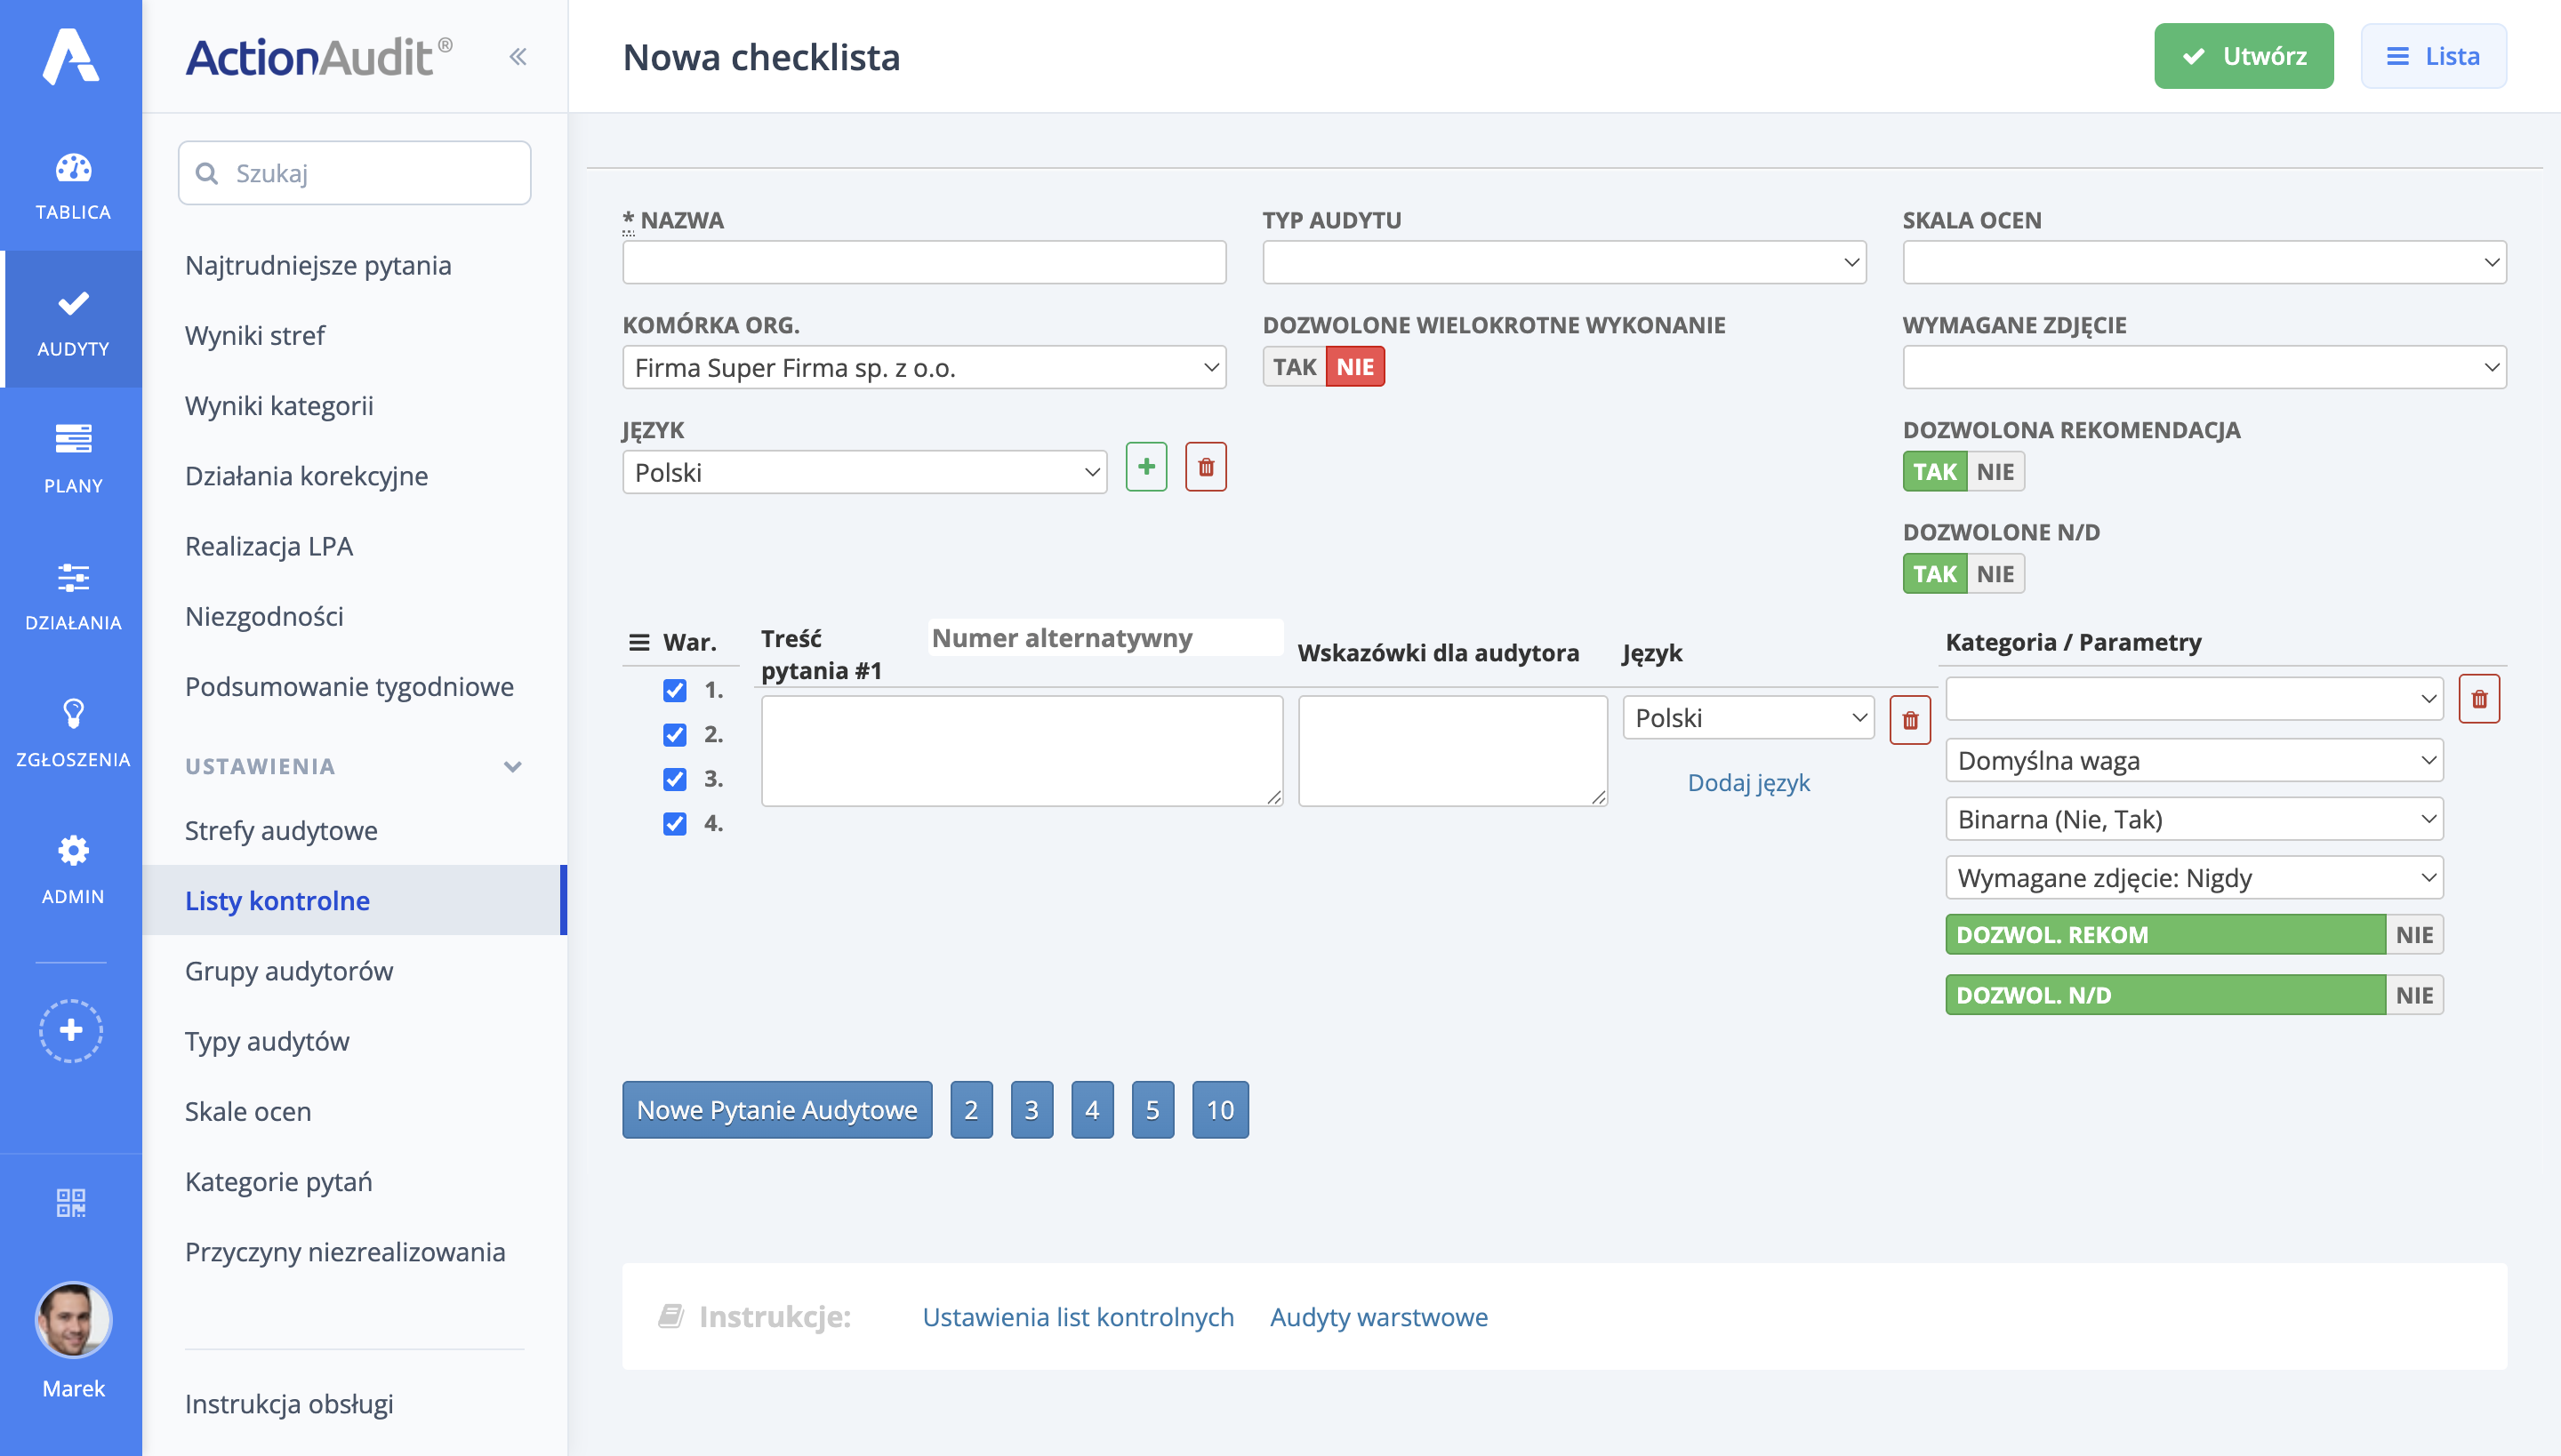Open Audyty warstwowe instruction link
2561x1456 pixels.
pyautogui.click(x=1378, y=1317)
